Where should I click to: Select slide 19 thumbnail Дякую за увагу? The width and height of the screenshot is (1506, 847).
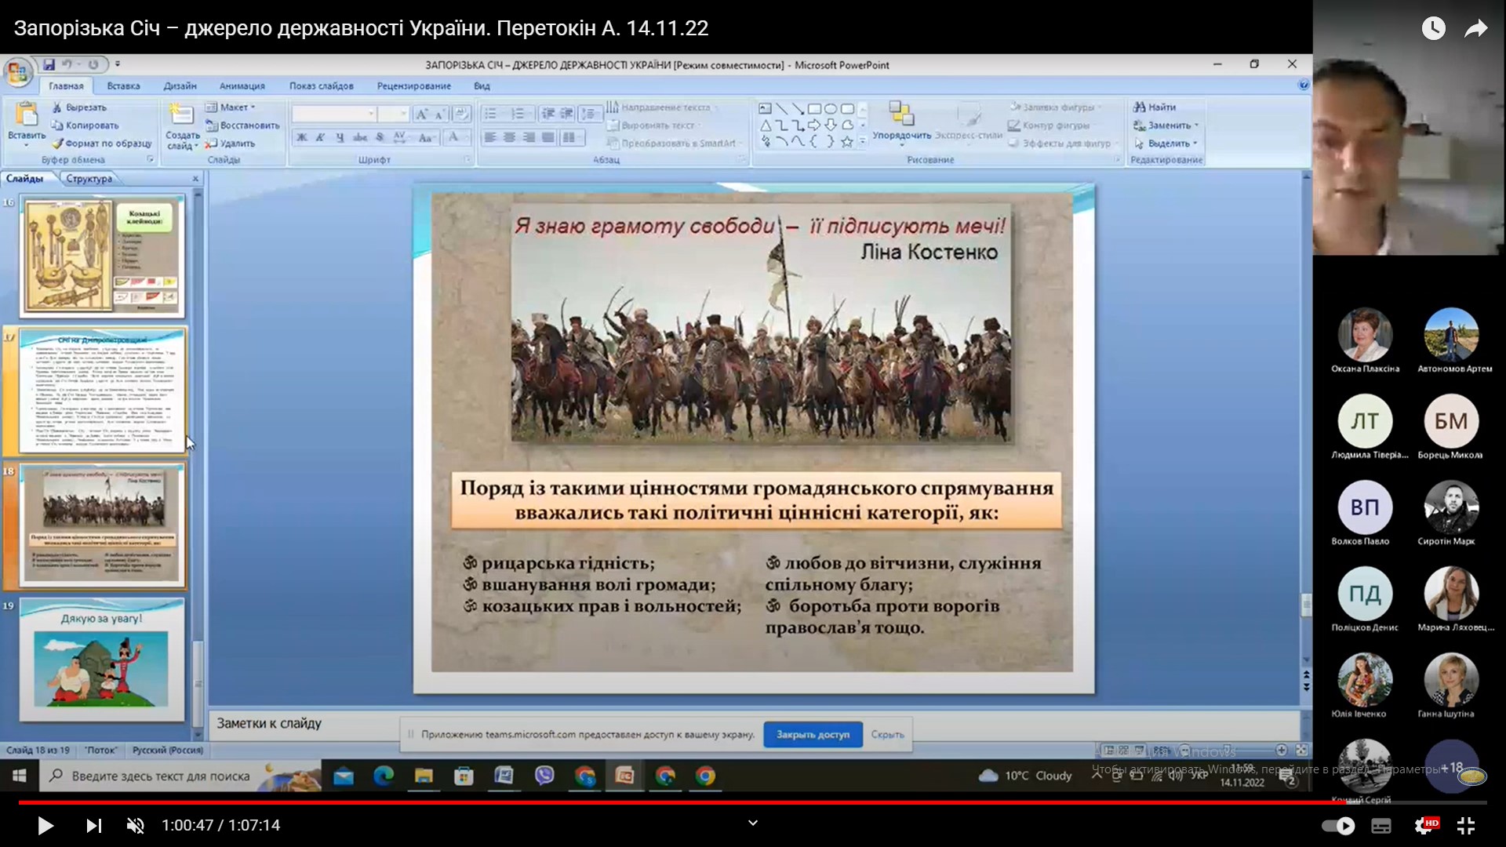point(102,660)
